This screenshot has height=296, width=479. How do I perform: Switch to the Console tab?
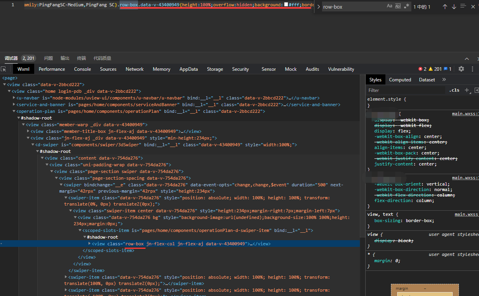click(x=83, y=69)
